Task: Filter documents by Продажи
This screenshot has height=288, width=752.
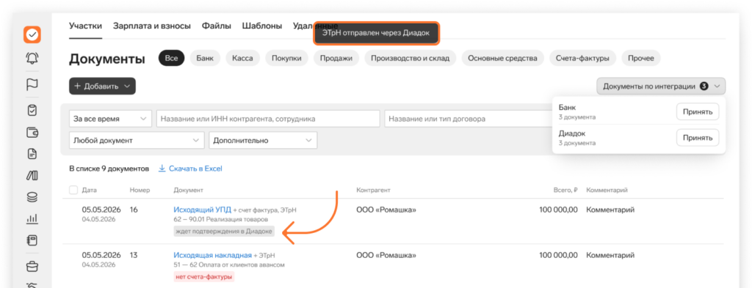Action: (x=336, y=59)
